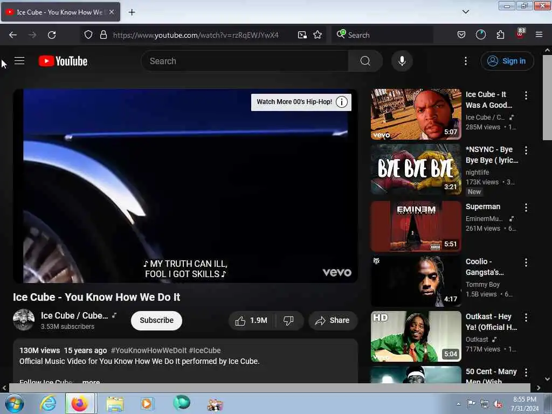
Task: Open Ice Cube channel avatar
Action: click(x=24, y=320)
